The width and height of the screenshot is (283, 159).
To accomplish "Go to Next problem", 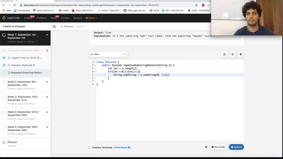I will coord(80,26).
